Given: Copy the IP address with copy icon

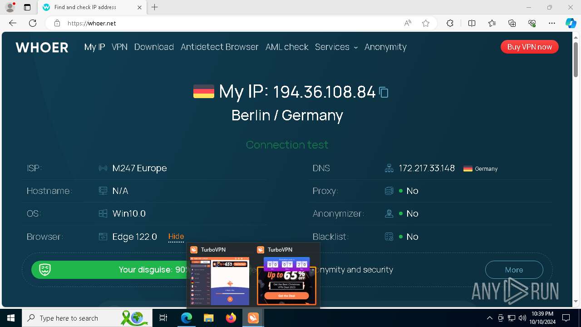Looking at the screenshot, I should pyautogui.click(x=384, y=93).
